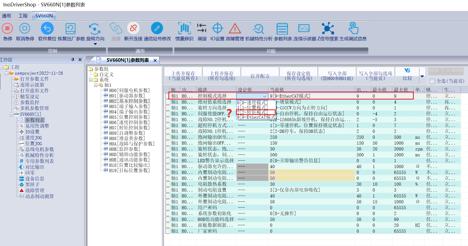Open the IO设置 toolbar icon
The image size is (468, 246).
217,28
